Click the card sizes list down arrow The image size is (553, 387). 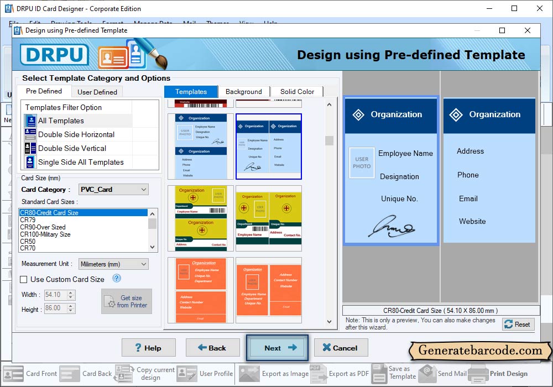point(153,248)
